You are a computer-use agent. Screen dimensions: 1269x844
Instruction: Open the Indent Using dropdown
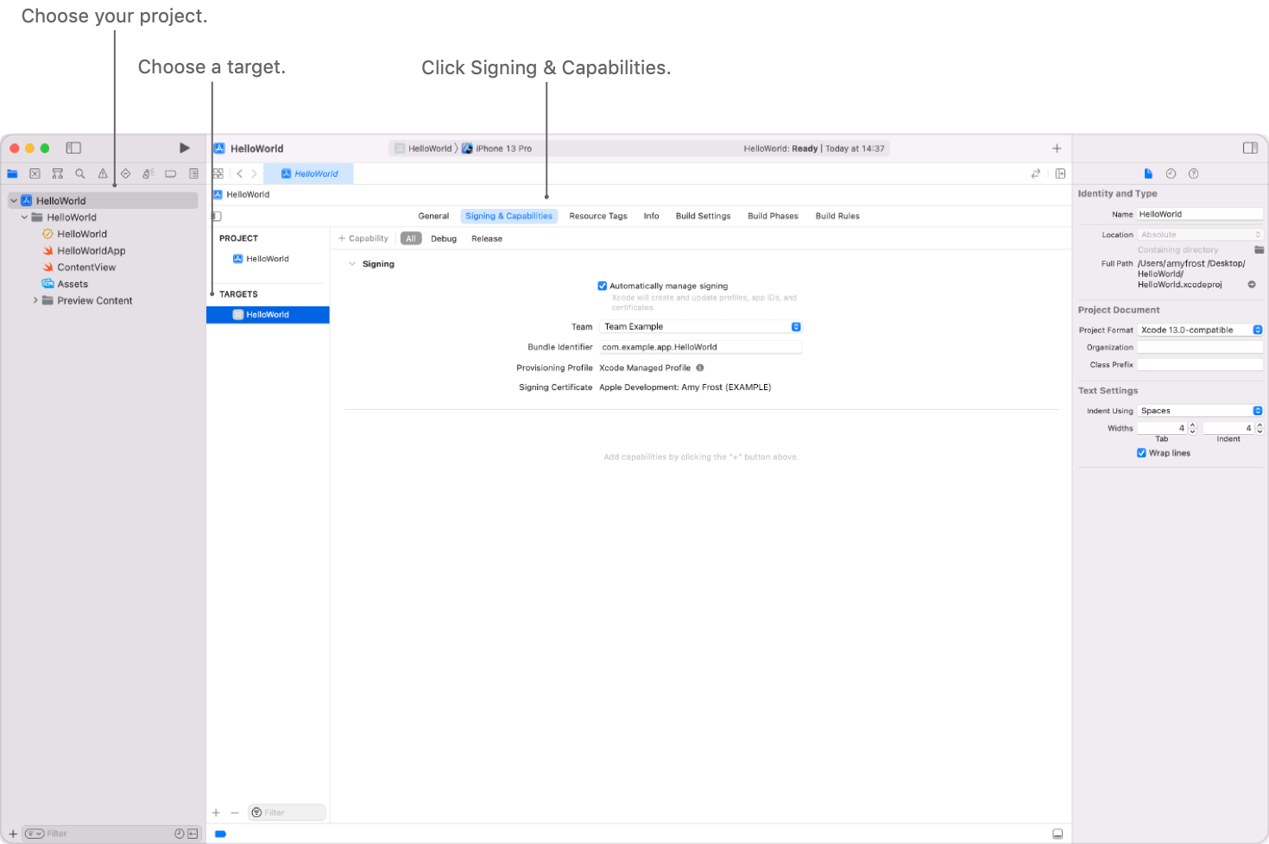(1200, 411)
